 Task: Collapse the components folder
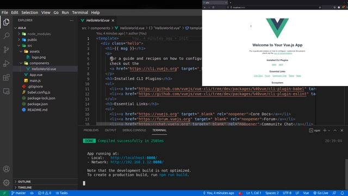(21, 63)
